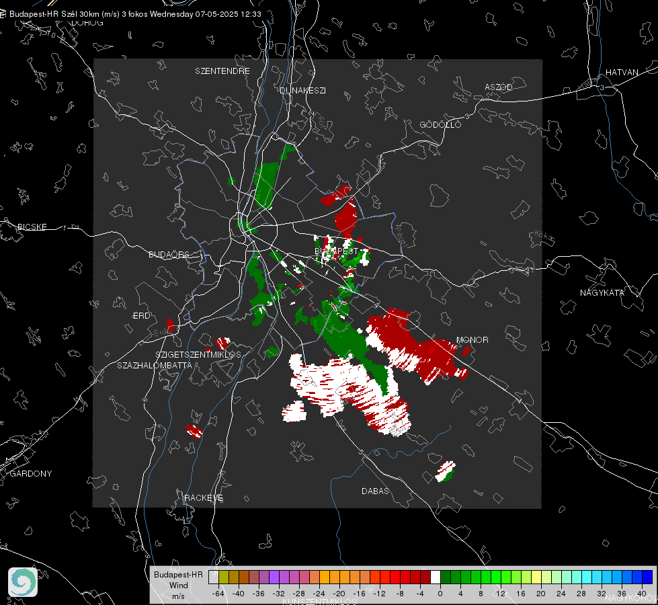
Task: Select the NAGYKÁTA label
Action: coord(602,292)
